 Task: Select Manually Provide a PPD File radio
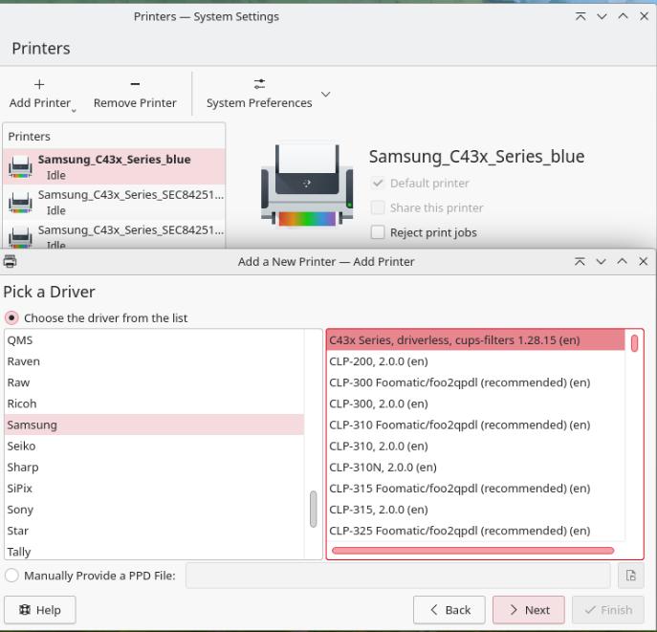11,576
